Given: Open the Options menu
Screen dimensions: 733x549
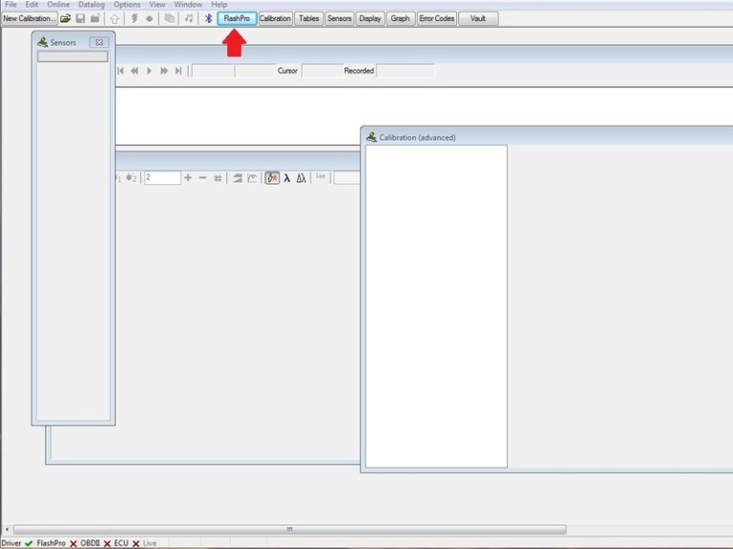Looking at the screenshot, I should pyautogui.click(x=127, y=4).
